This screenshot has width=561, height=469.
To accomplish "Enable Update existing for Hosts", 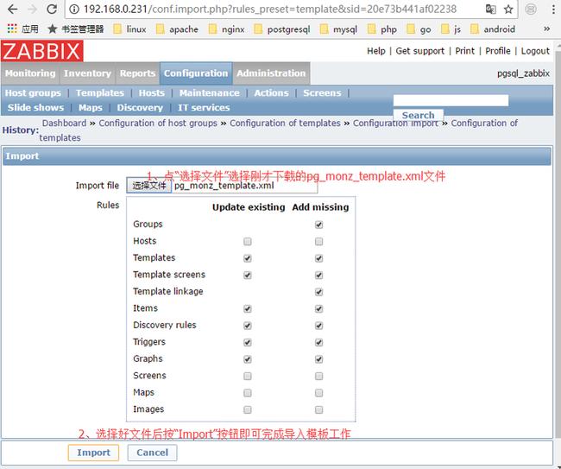I will point(248,241).
